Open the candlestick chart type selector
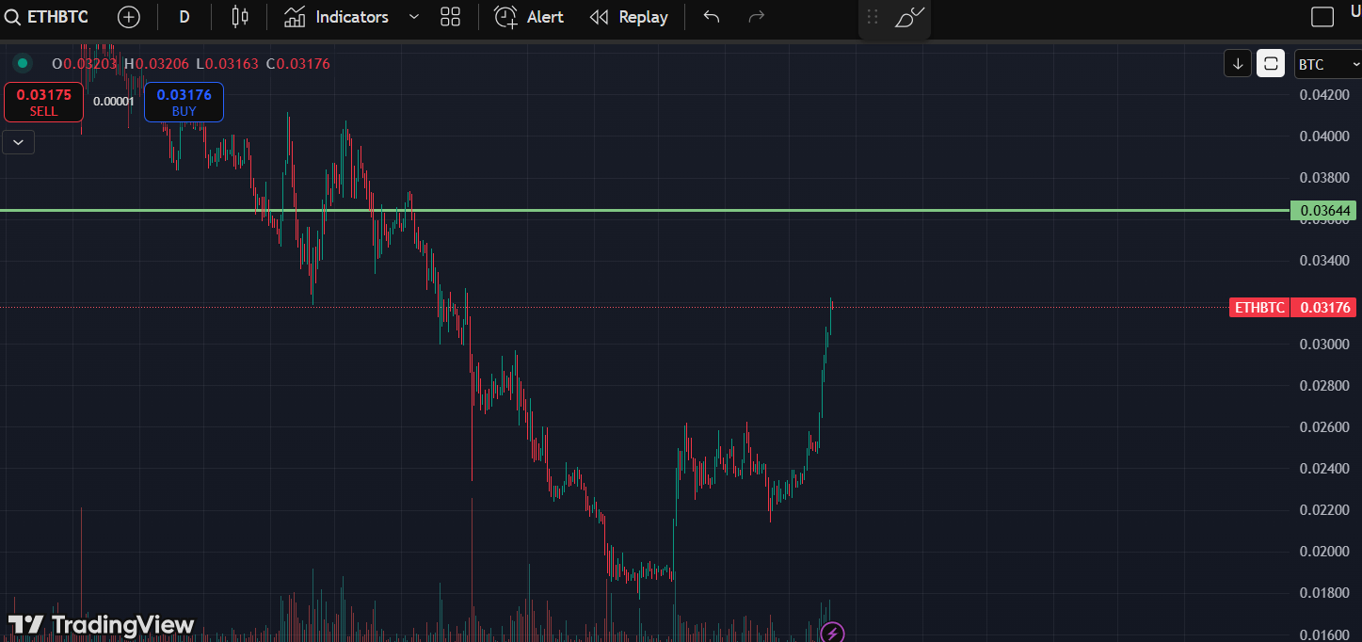1362x642 pixels. click(240, 17)
